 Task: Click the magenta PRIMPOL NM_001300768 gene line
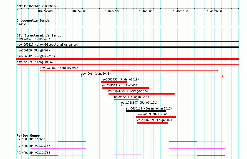(128, 155)
